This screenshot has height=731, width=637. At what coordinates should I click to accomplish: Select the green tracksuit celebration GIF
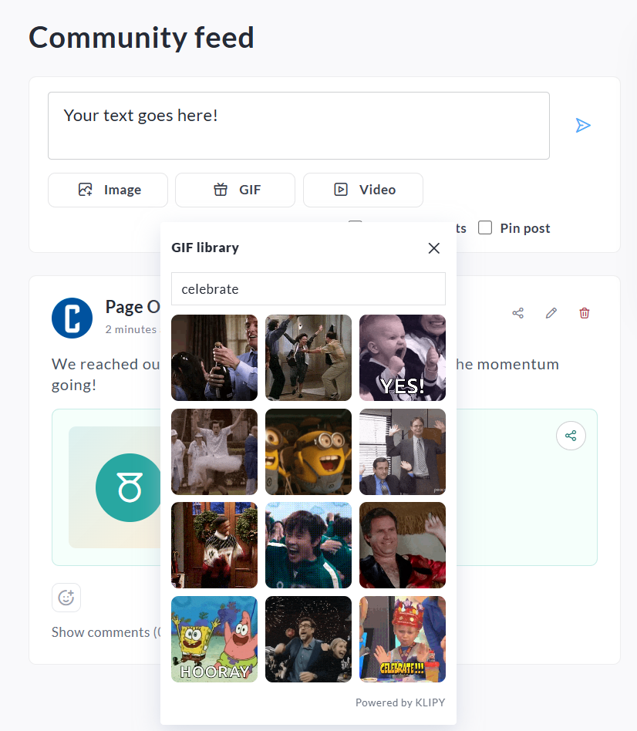pos(308,545)
